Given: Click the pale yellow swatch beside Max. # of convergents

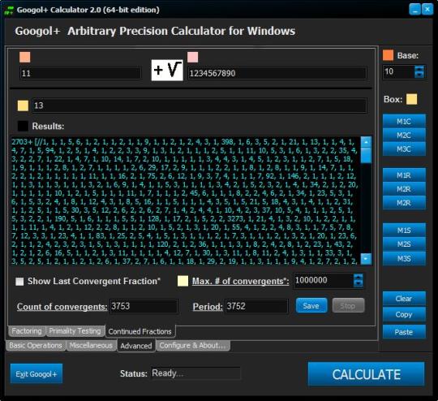Looking at the screenshot, I should click(182, 281).
